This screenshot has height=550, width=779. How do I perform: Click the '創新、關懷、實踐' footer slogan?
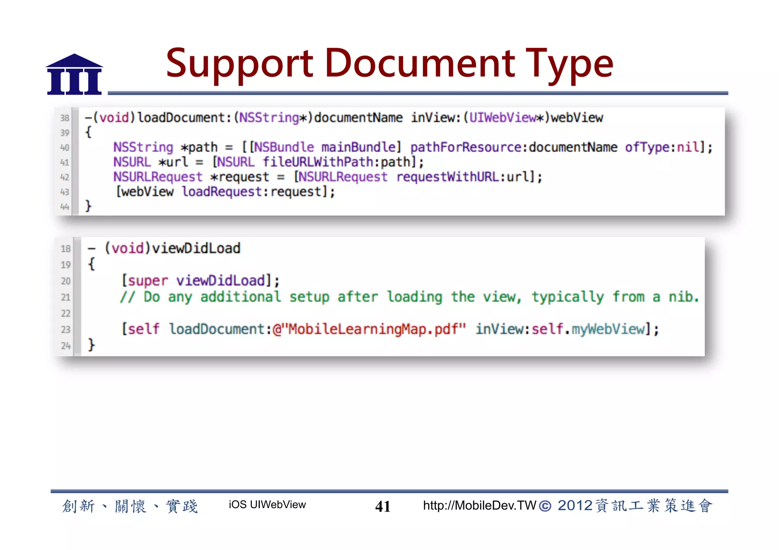tap(130, 506)
